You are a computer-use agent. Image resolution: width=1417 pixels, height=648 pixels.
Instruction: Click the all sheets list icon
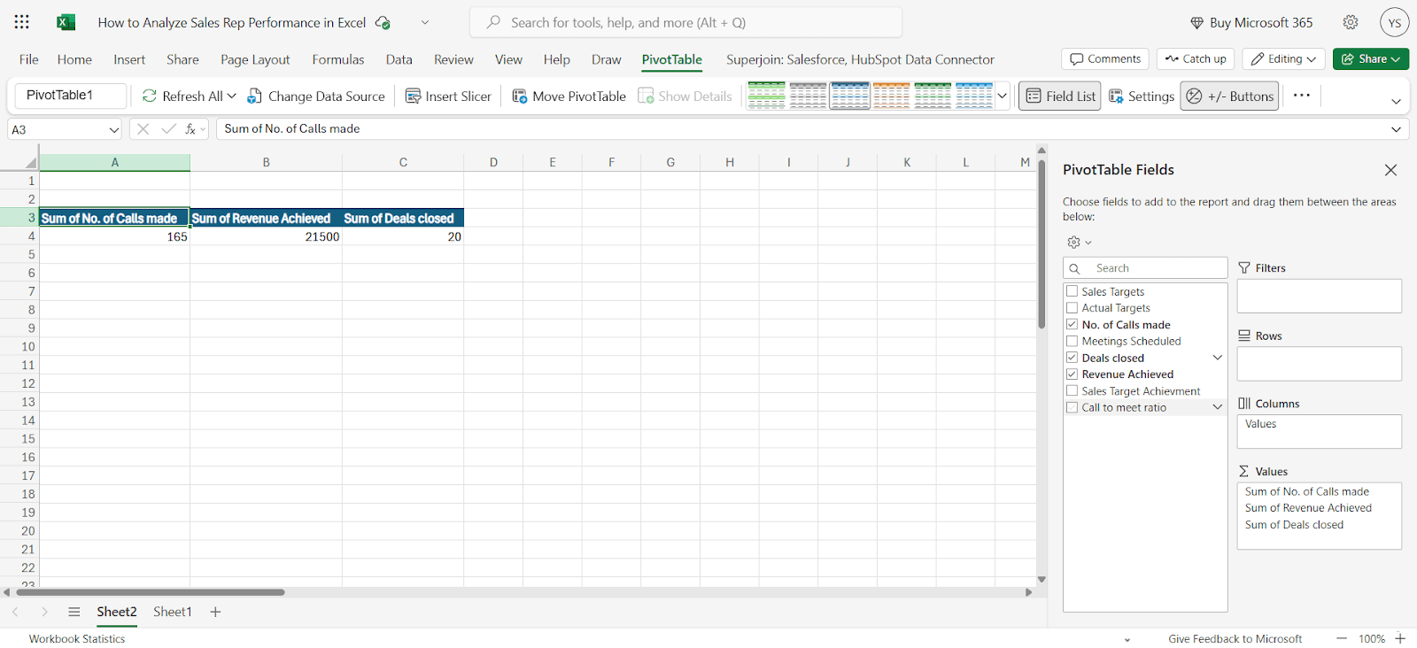point(74,612)
